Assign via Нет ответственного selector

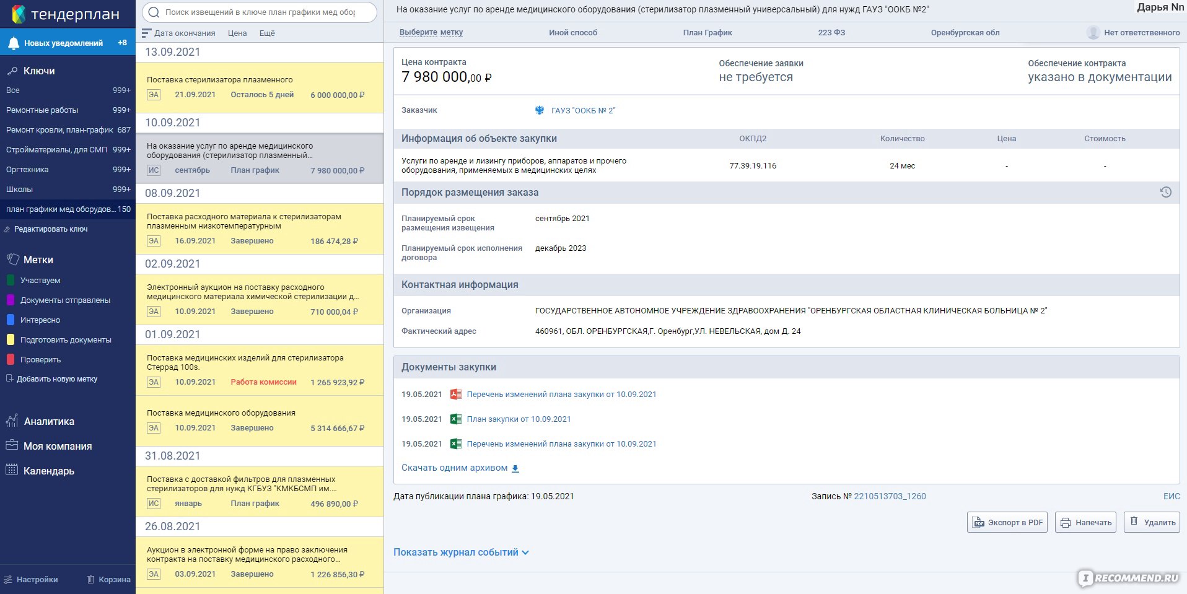tap(1134, 33)
